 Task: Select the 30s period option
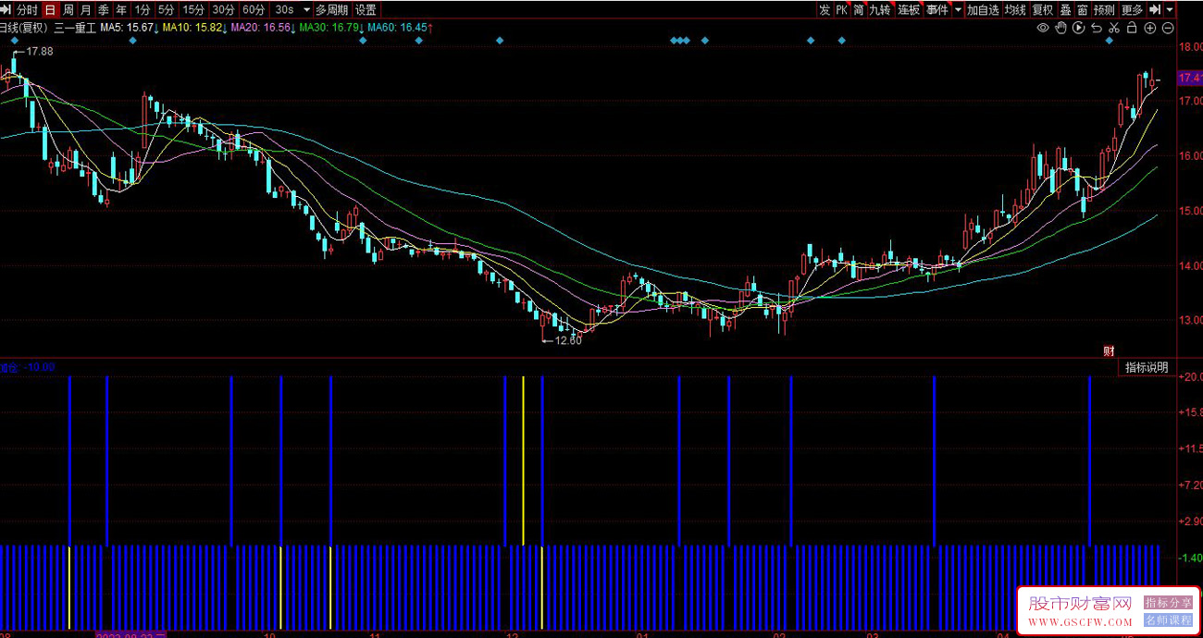[x=284, y=9]
